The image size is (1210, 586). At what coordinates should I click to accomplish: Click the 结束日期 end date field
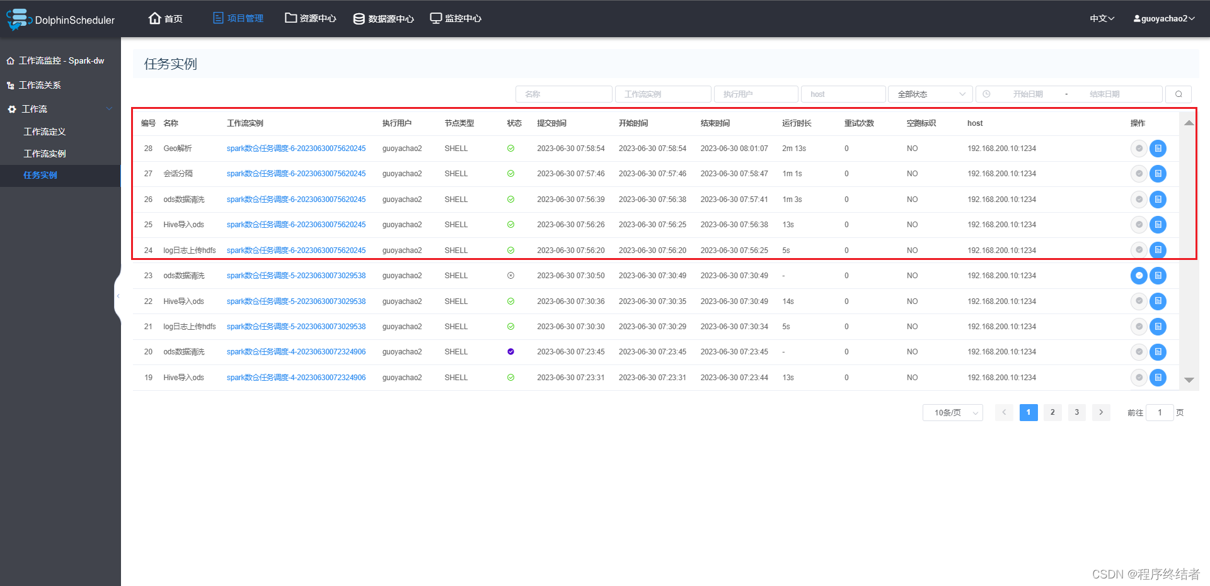click(1104, 94)
